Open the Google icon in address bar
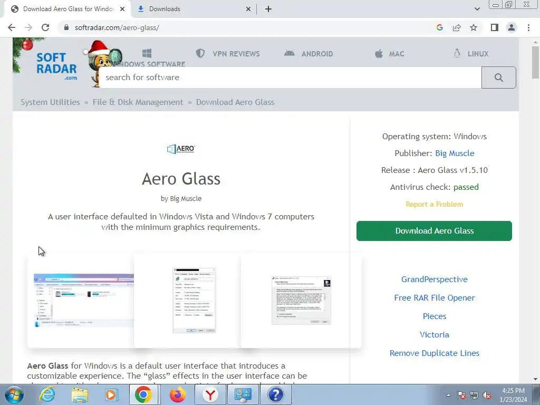Image resolution: width=540 pixels, height=405 pixels. (439, 27)
